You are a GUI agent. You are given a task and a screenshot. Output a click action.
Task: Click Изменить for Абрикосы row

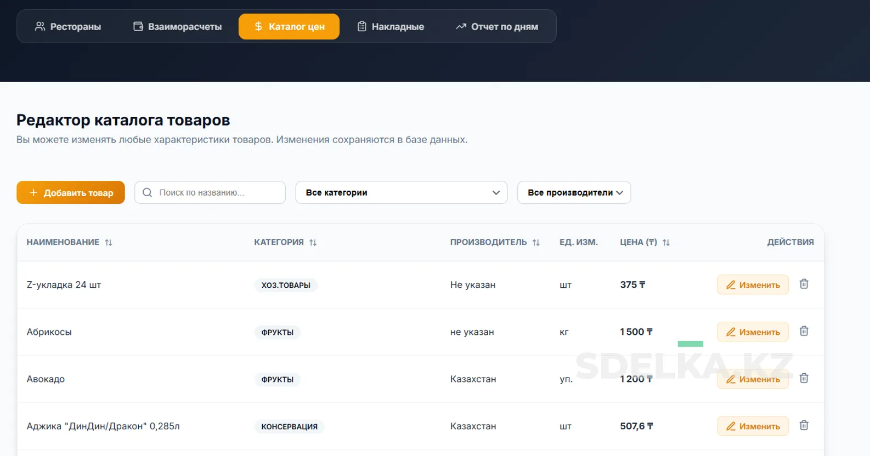coord(753,332)
